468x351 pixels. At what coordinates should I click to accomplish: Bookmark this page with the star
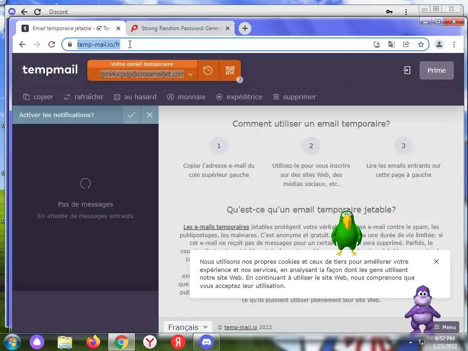pyautogui.click(x=421, y=44)
